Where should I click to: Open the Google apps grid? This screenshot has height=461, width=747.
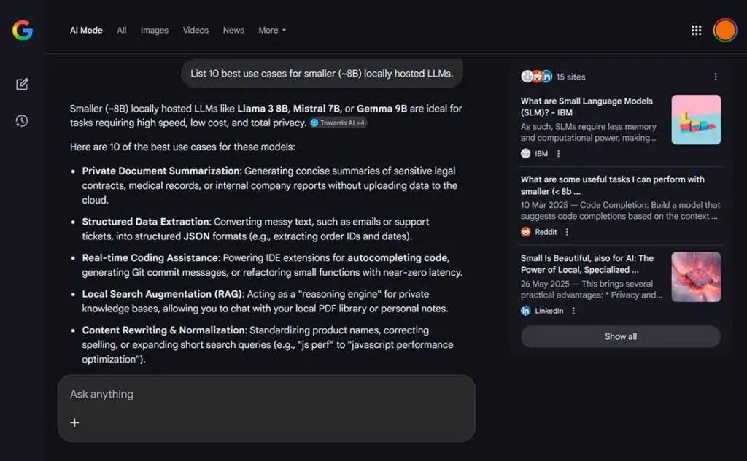pos(696,30)
